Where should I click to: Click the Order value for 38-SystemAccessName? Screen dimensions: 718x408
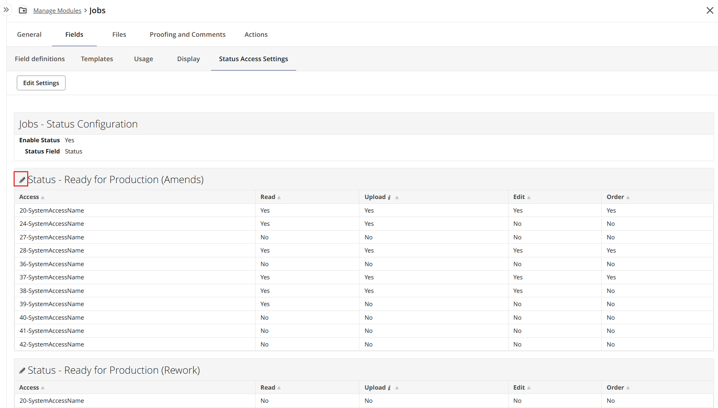pyautogui.click(x=610, y=291)
